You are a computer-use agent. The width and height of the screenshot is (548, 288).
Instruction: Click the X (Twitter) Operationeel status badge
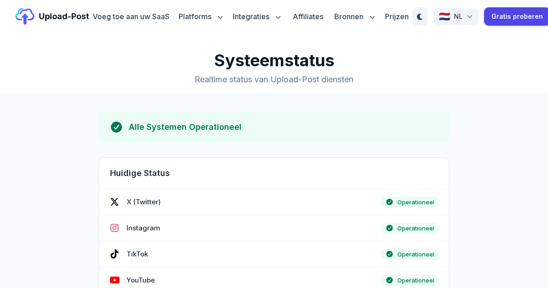410,202
